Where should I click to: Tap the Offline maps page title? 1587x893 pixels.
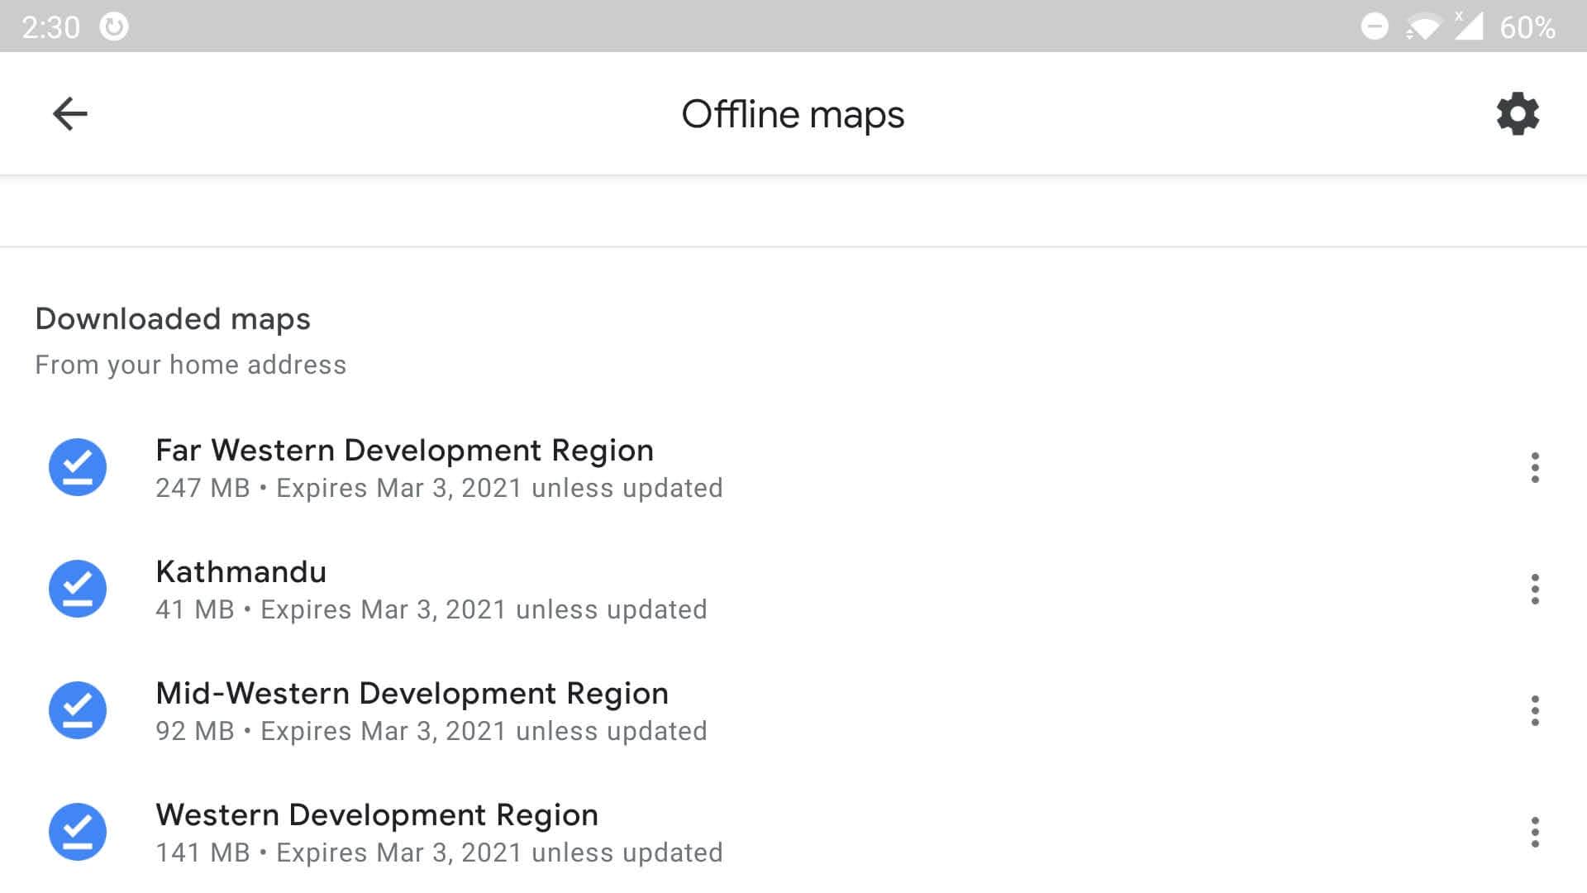pos(792,114)
